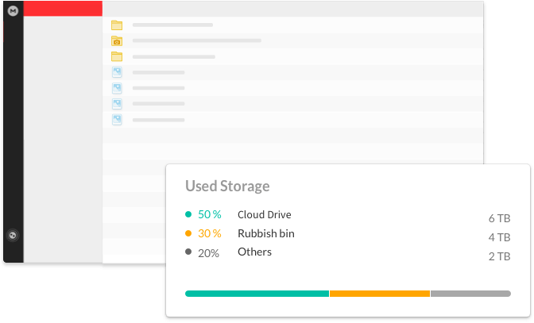Select the last image file icon
534x323 pixels.
pos(117,119)
